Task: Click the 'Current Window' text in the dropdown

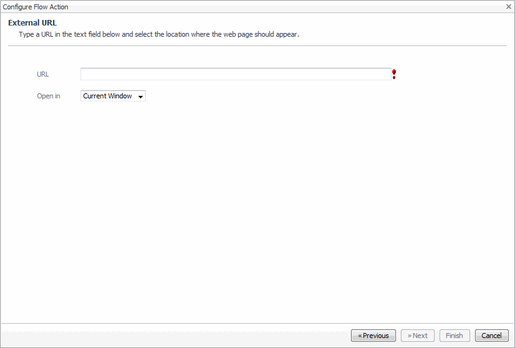Action: (108, 96)
